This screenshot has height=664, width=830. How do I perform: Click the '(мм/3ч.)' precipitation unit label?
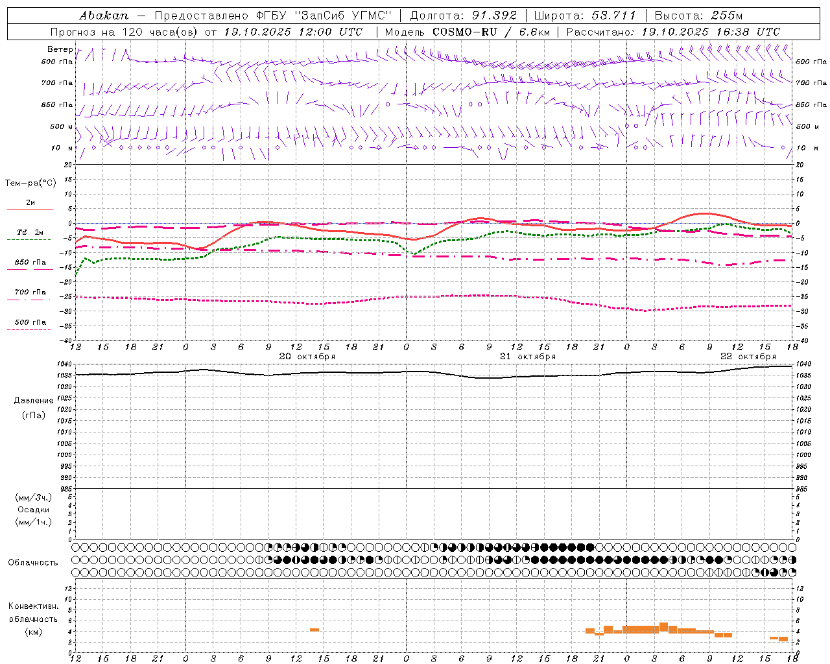click(33, 498)
